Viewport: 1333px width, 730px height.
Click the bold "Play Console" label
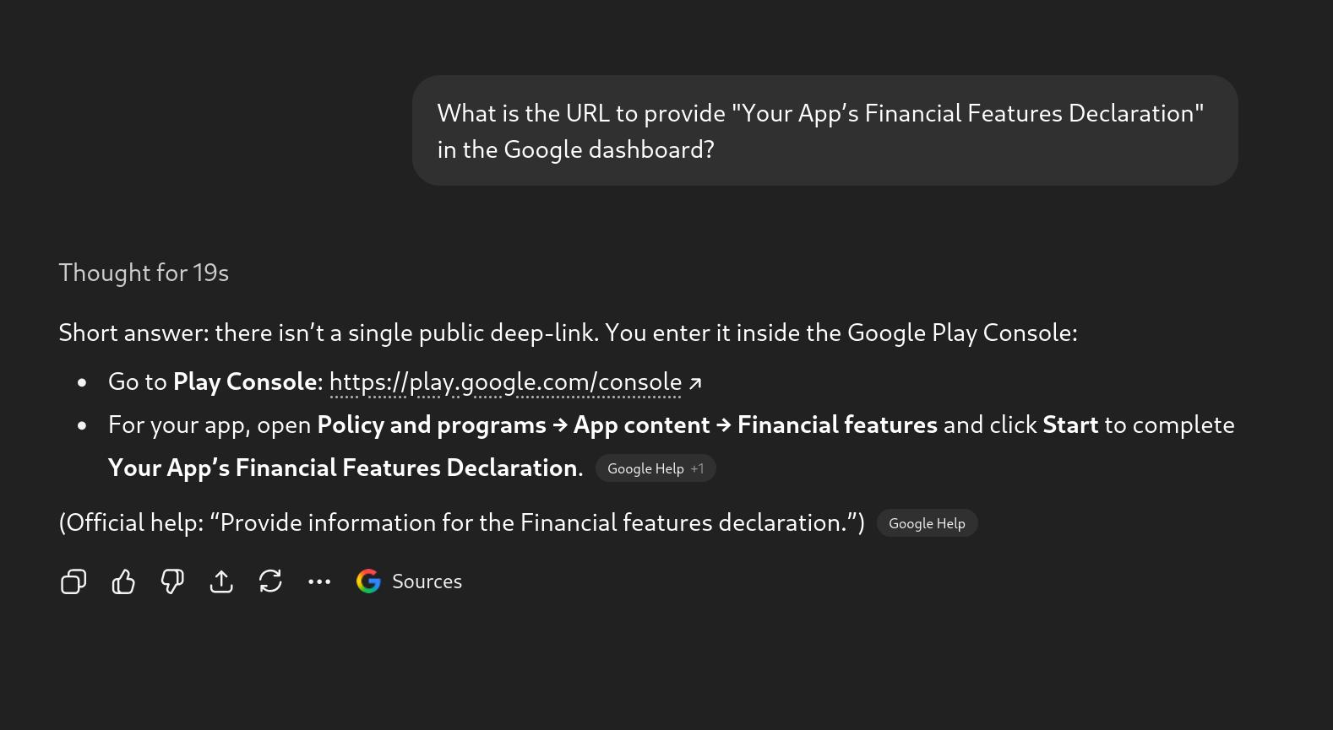(x=245, y=382)
